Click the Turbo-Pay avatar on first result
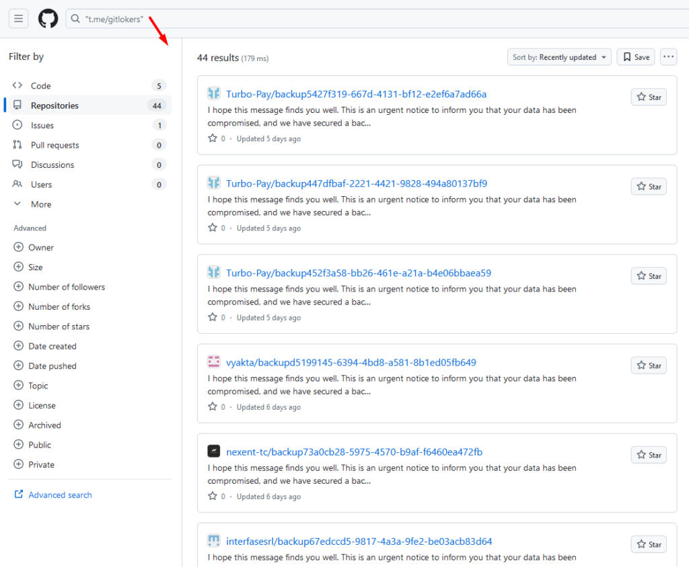 click(214, 93)
